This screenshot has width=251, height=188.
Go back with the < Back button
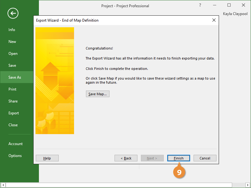pos(126,158)
